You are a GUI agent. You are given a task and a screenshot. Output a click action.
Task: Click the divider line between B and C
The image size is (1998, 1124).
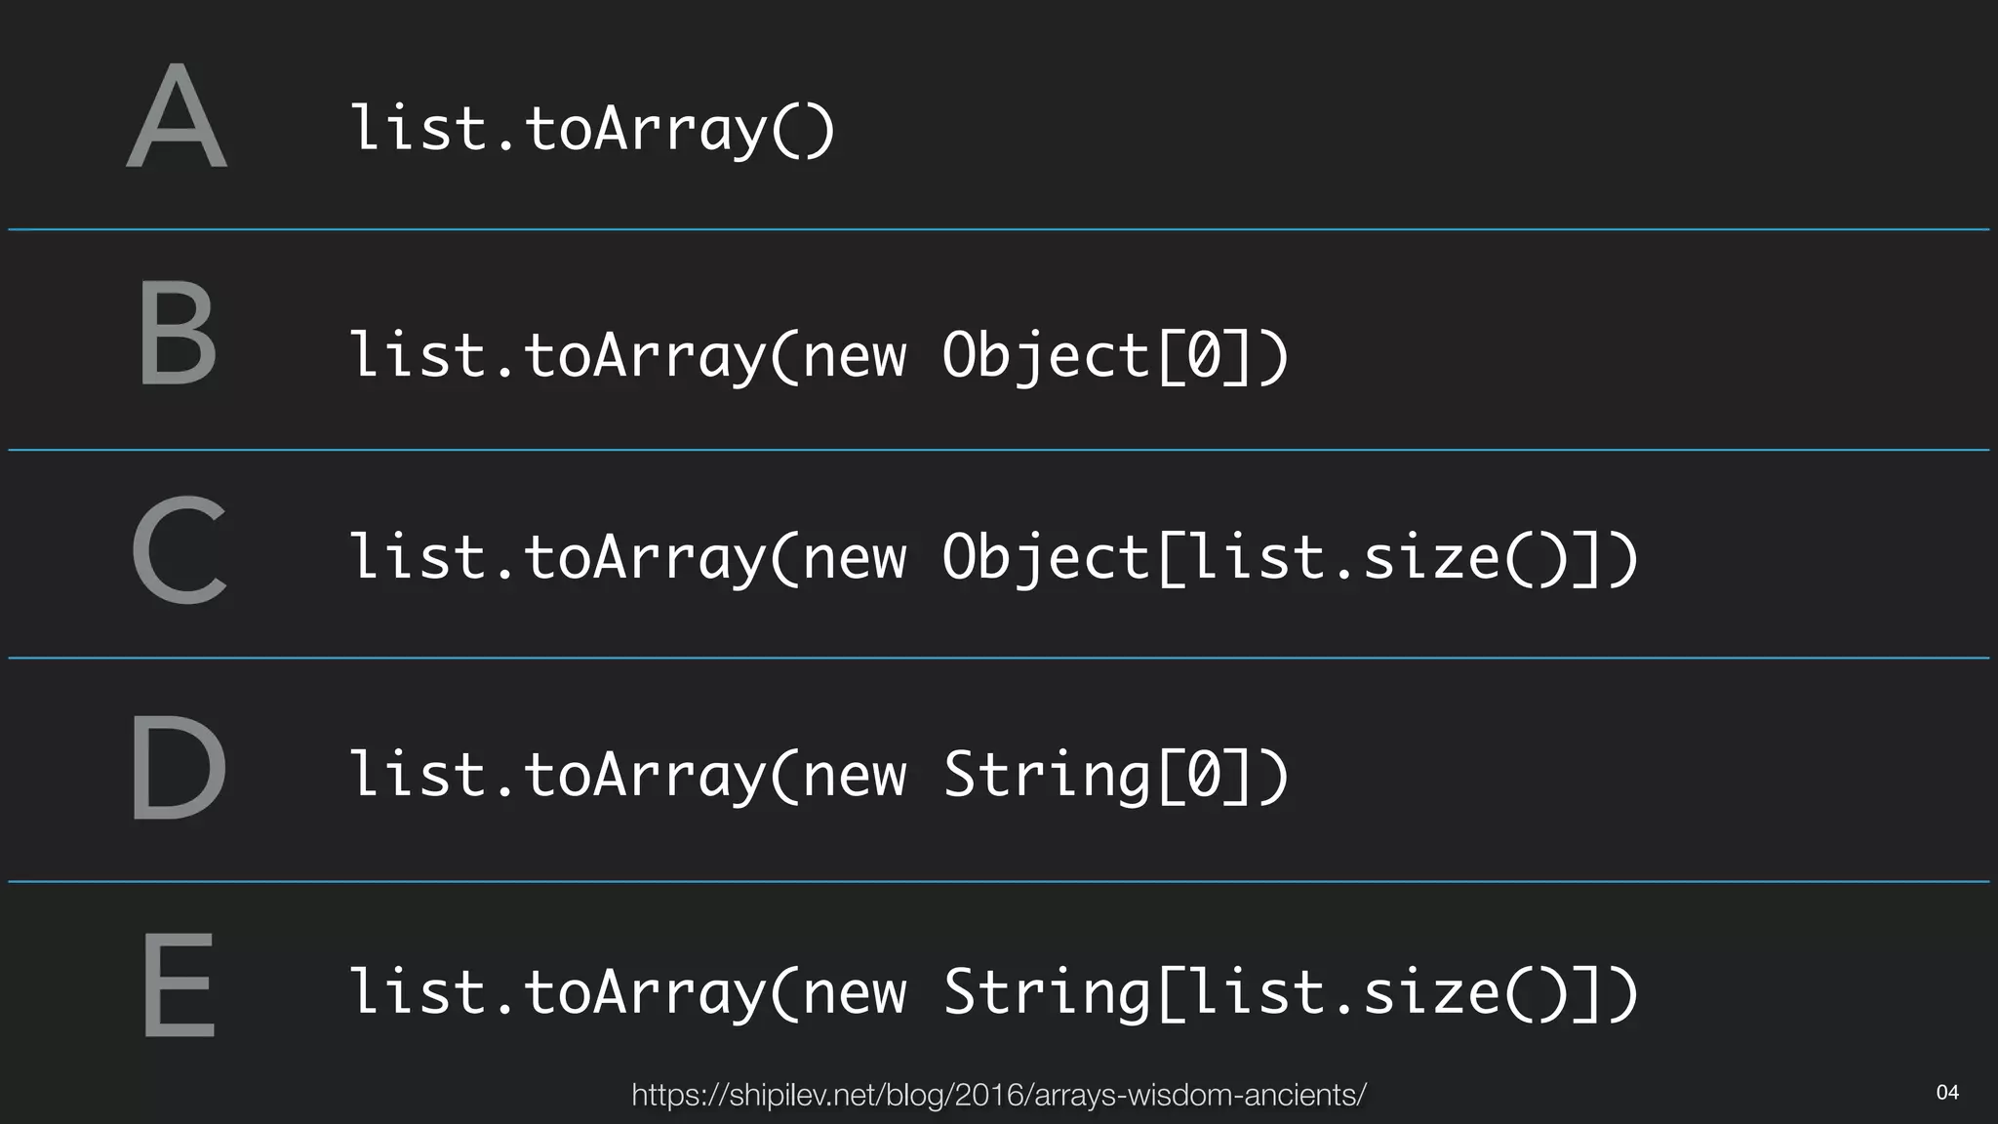[x=999, y=450]
